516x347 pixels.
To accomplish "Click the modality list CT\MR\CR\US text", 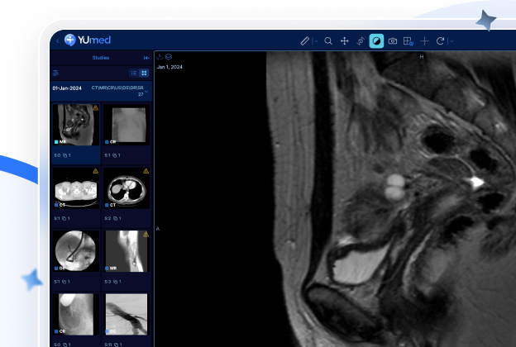I will click(x=117, y=88).
